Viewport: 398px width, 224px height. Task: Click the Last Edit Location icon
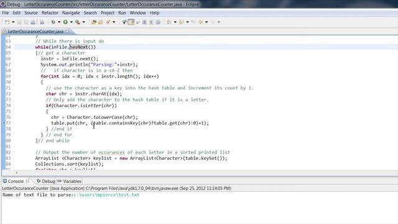193,22
